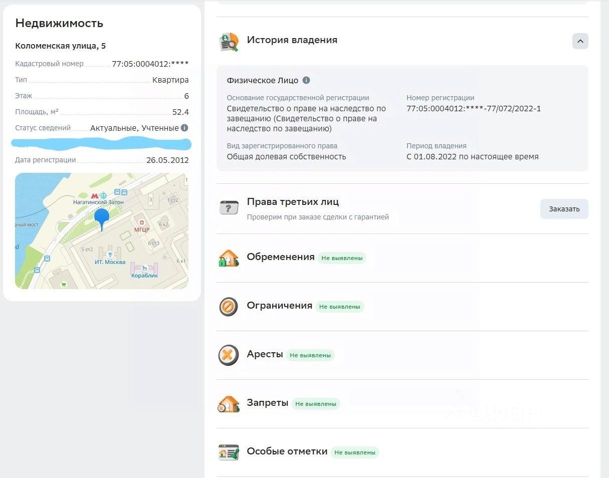Image resolution: width=609 pixels, height=478 pixels.
Task: Click the area value 52.4
Action: click(x=180, y=112)
